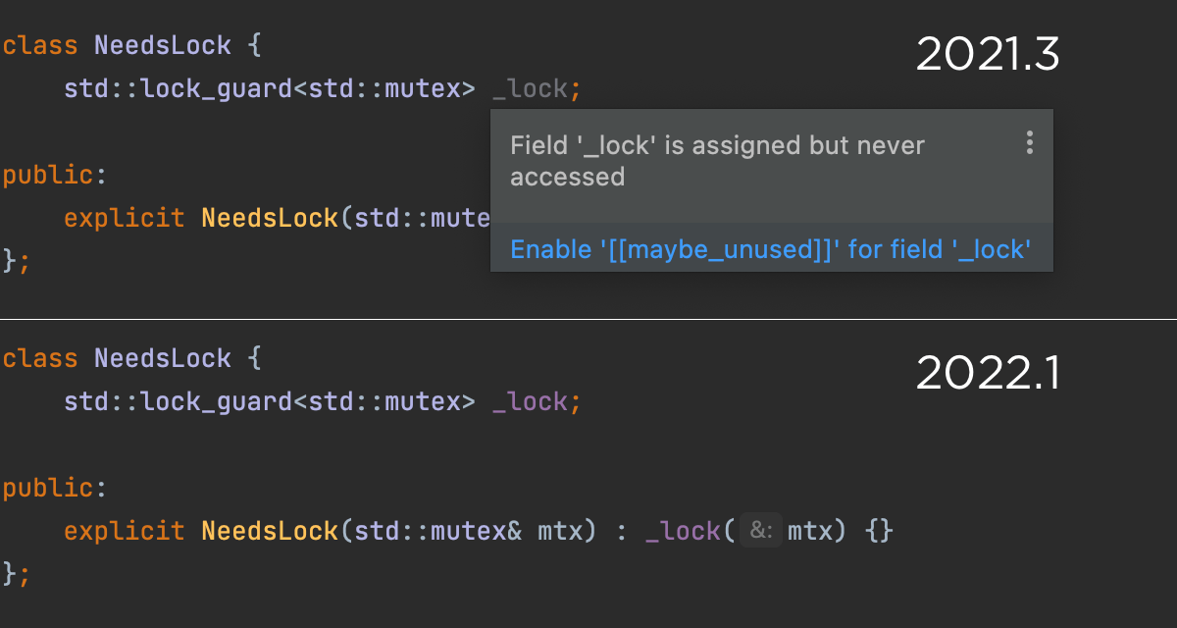This screenshot has width=1177, height=628.
Task: Click the 'explicit' keyword in the 2021.3 snippet
Action: pyautogui.click(x=124, y=218)
